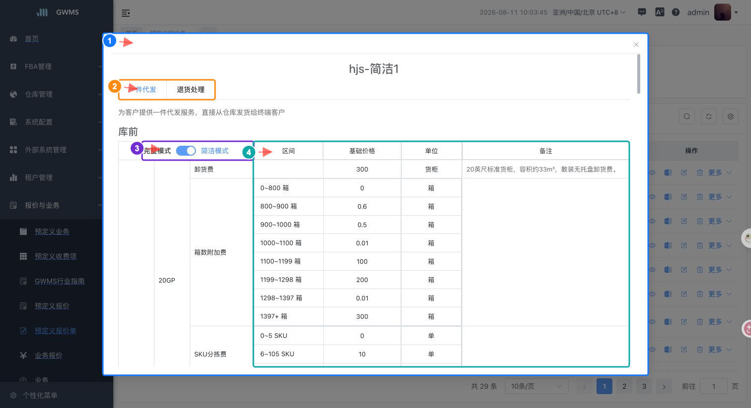Screen dimensions: 751x408
Task: Open column settings gear in background toolbar
Action: point(731,117)
